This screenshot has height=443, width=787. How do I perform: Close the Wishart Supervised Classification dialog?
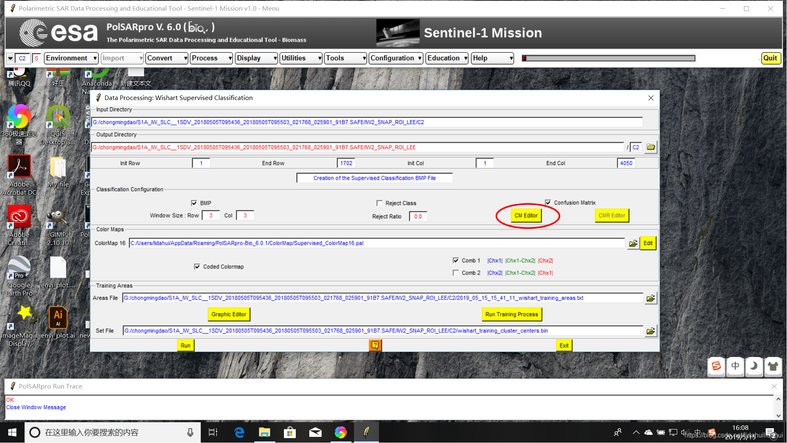pos(651,98)
